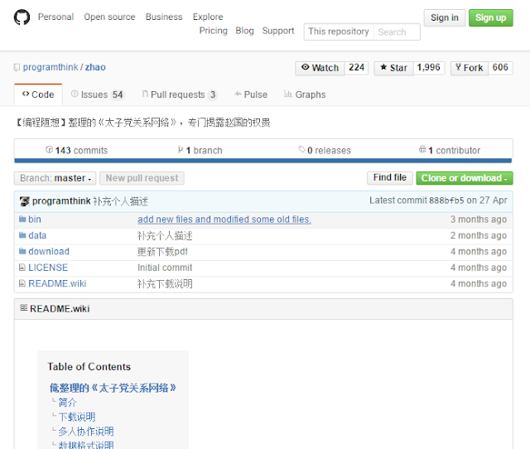Open the Pull requests tab
Screen dimensions: 530x449
click(x=179, y=94)
